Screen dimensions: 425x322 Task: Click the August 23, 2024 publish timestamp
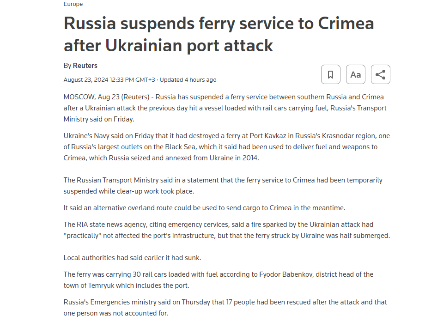pos(109,79)
